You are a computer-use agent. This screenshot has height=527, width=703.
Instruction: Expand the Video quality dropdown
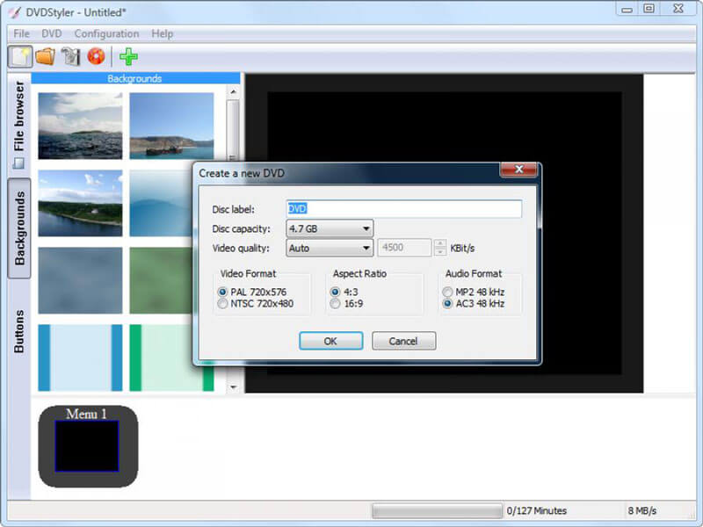tap(368, 248)
